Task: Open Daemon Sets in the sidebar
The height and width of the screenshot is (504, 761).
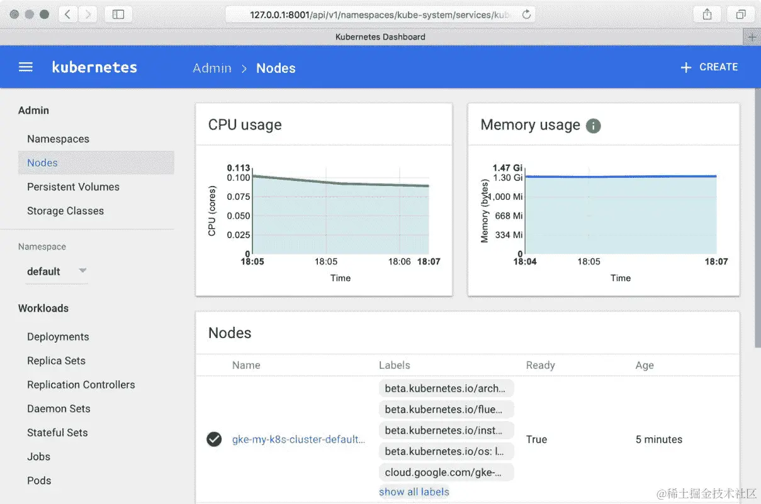Action: click(x=59, y=408)
